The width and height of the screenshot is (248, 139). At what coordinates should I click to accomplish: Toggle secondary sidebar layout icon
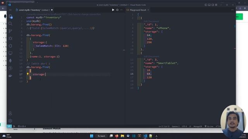[x=213, y=5]
